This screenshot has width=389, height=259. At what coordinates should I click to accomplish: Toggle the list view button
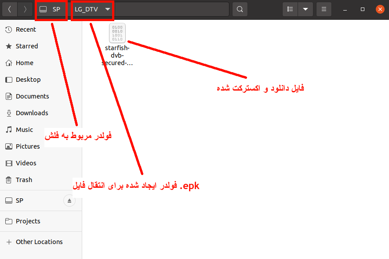click(x=290, y=9)
